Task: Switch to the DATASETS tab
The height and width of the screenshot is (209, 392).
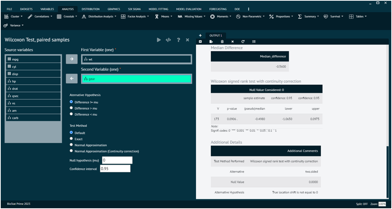Action: pos(26,9)
